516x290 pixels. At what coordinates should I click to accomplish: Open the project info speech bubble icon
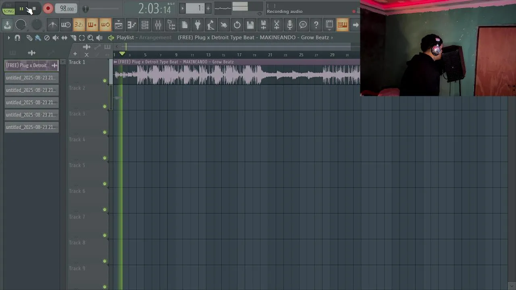coord(303,25)
